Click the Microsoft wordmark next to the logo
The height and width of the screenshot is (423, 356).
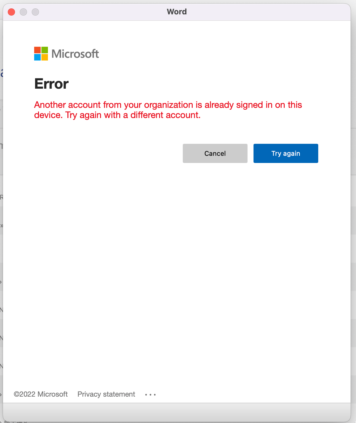75,54
